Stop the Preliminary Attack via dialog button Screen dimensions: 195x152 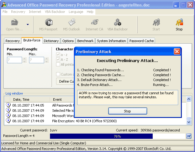click(x=128, y=111)
